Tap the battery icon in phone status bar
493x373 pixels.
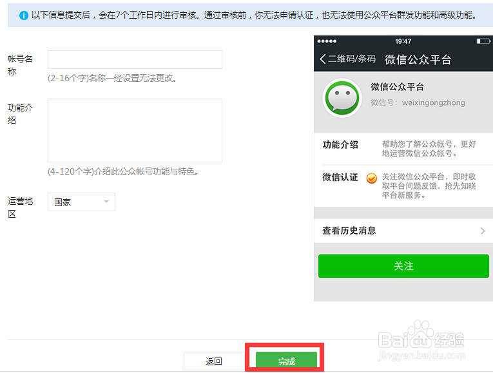(x=483, y=41)
